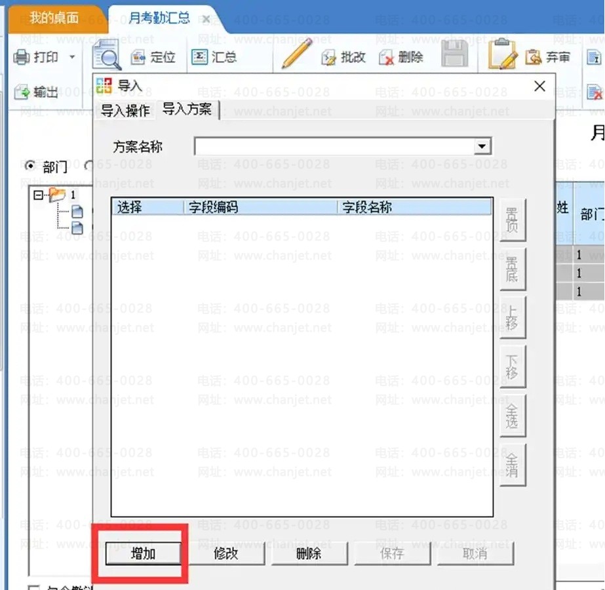Open the 打印 dropdown arrow
Viewport: 605px width, 590px height.
point(72,58)
